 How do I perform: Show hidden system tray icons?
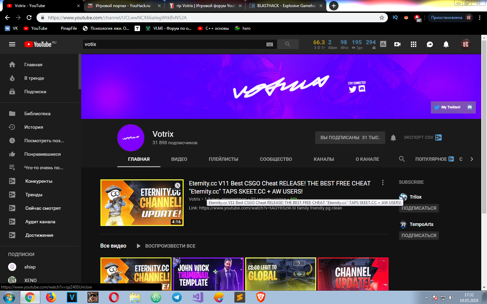(x=426, y=298)
